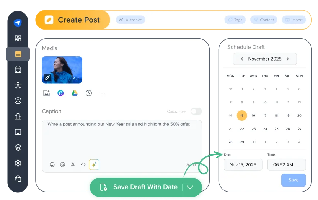Image resolution: width=318 pixels, height=200 pixels.
Task: Click the Google Drive import icon
Action: 75,93
